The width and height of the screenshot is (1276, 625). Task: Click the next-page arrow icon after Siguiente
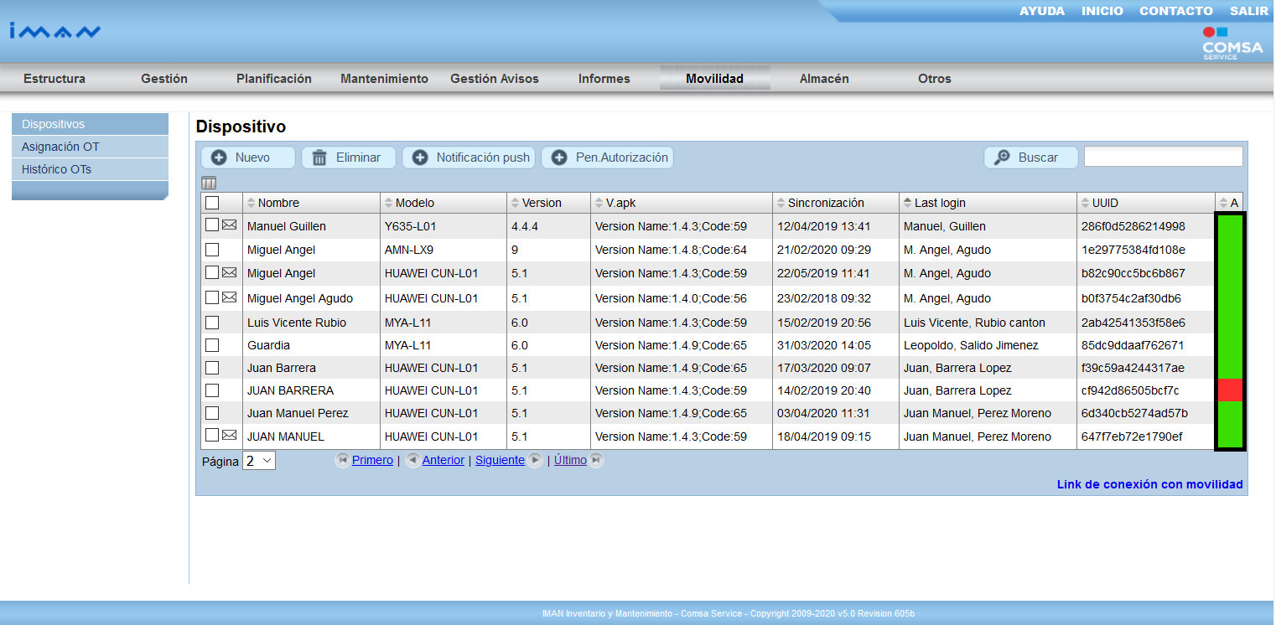click(x=535, y=460)
